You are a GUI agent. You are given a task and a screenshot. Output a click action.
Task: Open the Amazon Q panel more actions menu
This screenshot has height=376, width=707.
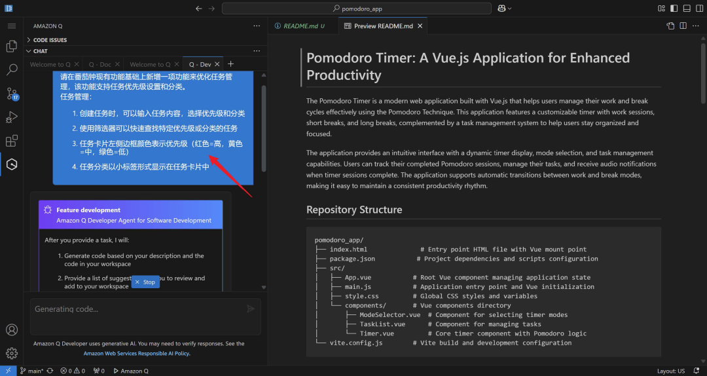pyautogui.click(x=257, y=26)
